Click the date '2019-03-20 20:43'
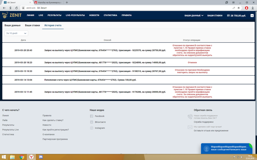The height and width of the screenshot is (160, 257). (x=23, y=50)
